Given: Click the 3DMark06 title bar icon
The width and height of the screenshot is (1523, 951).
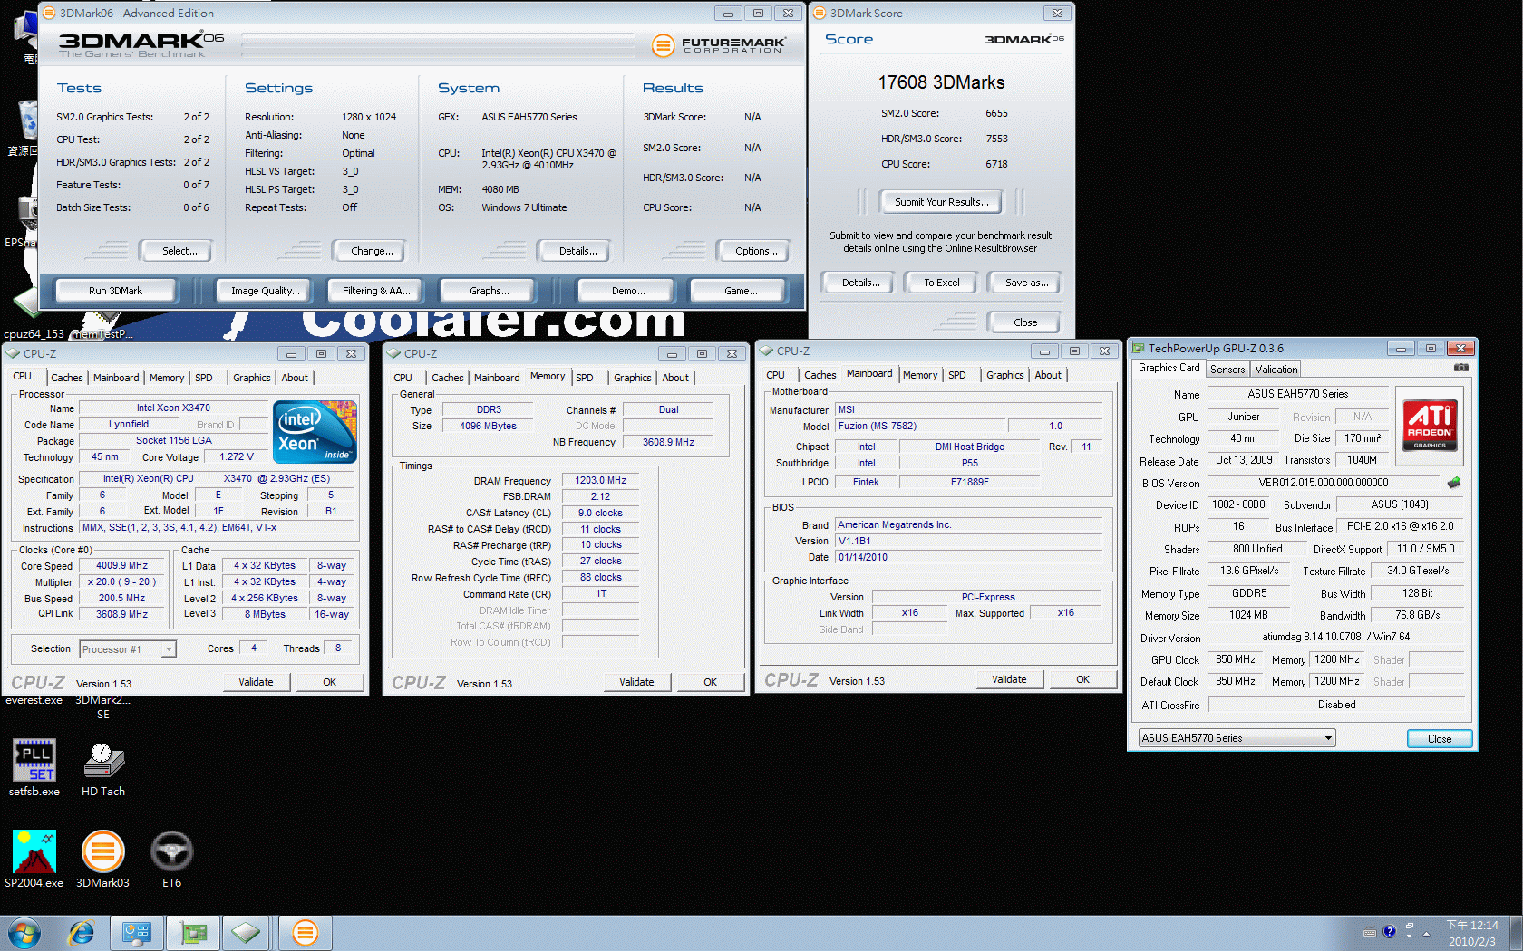Looking at the screenshot, I should click(49, 13).
